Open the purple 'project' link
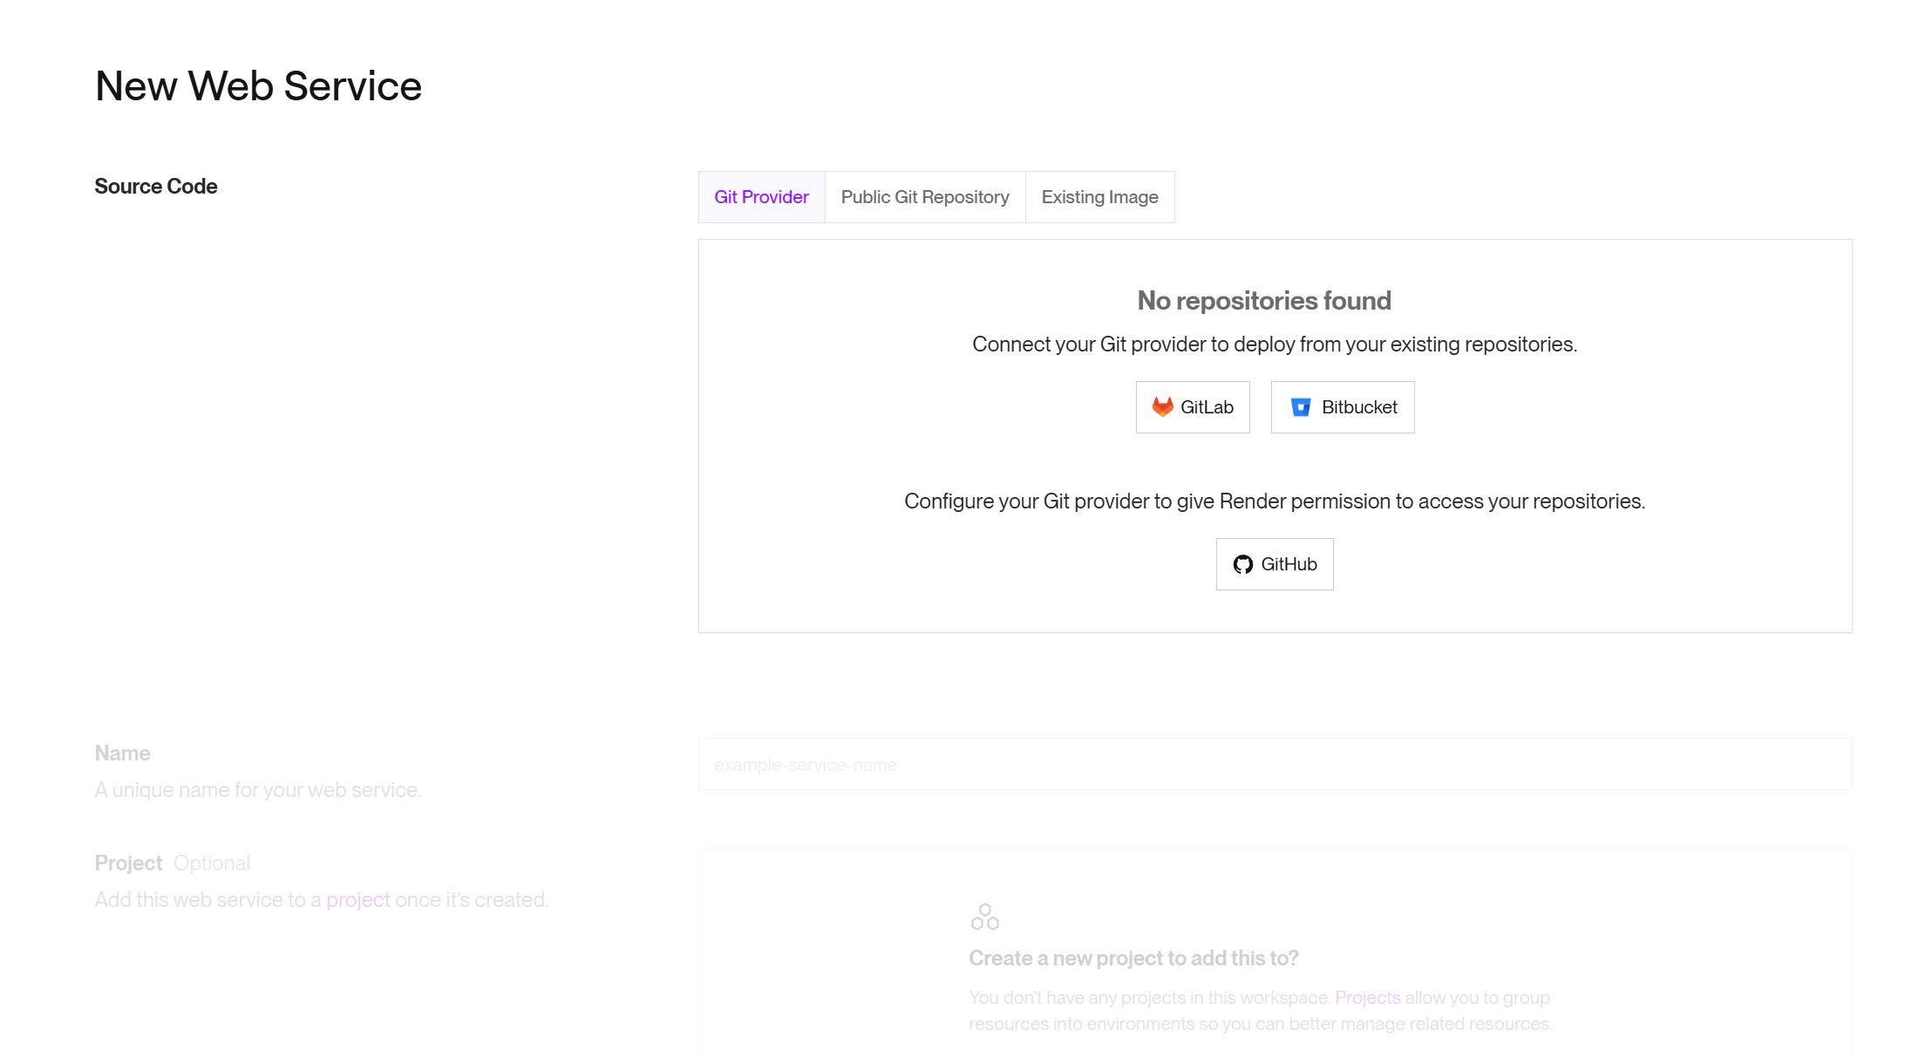1932x1057 pixels. click(358, 899)
